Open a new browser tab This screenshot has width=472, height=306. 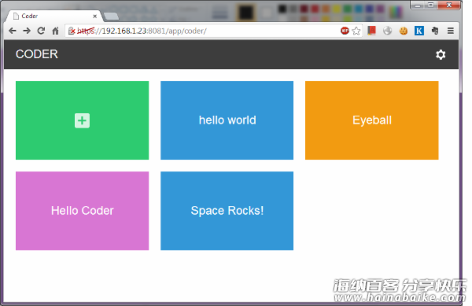click(x=111, y=17)
